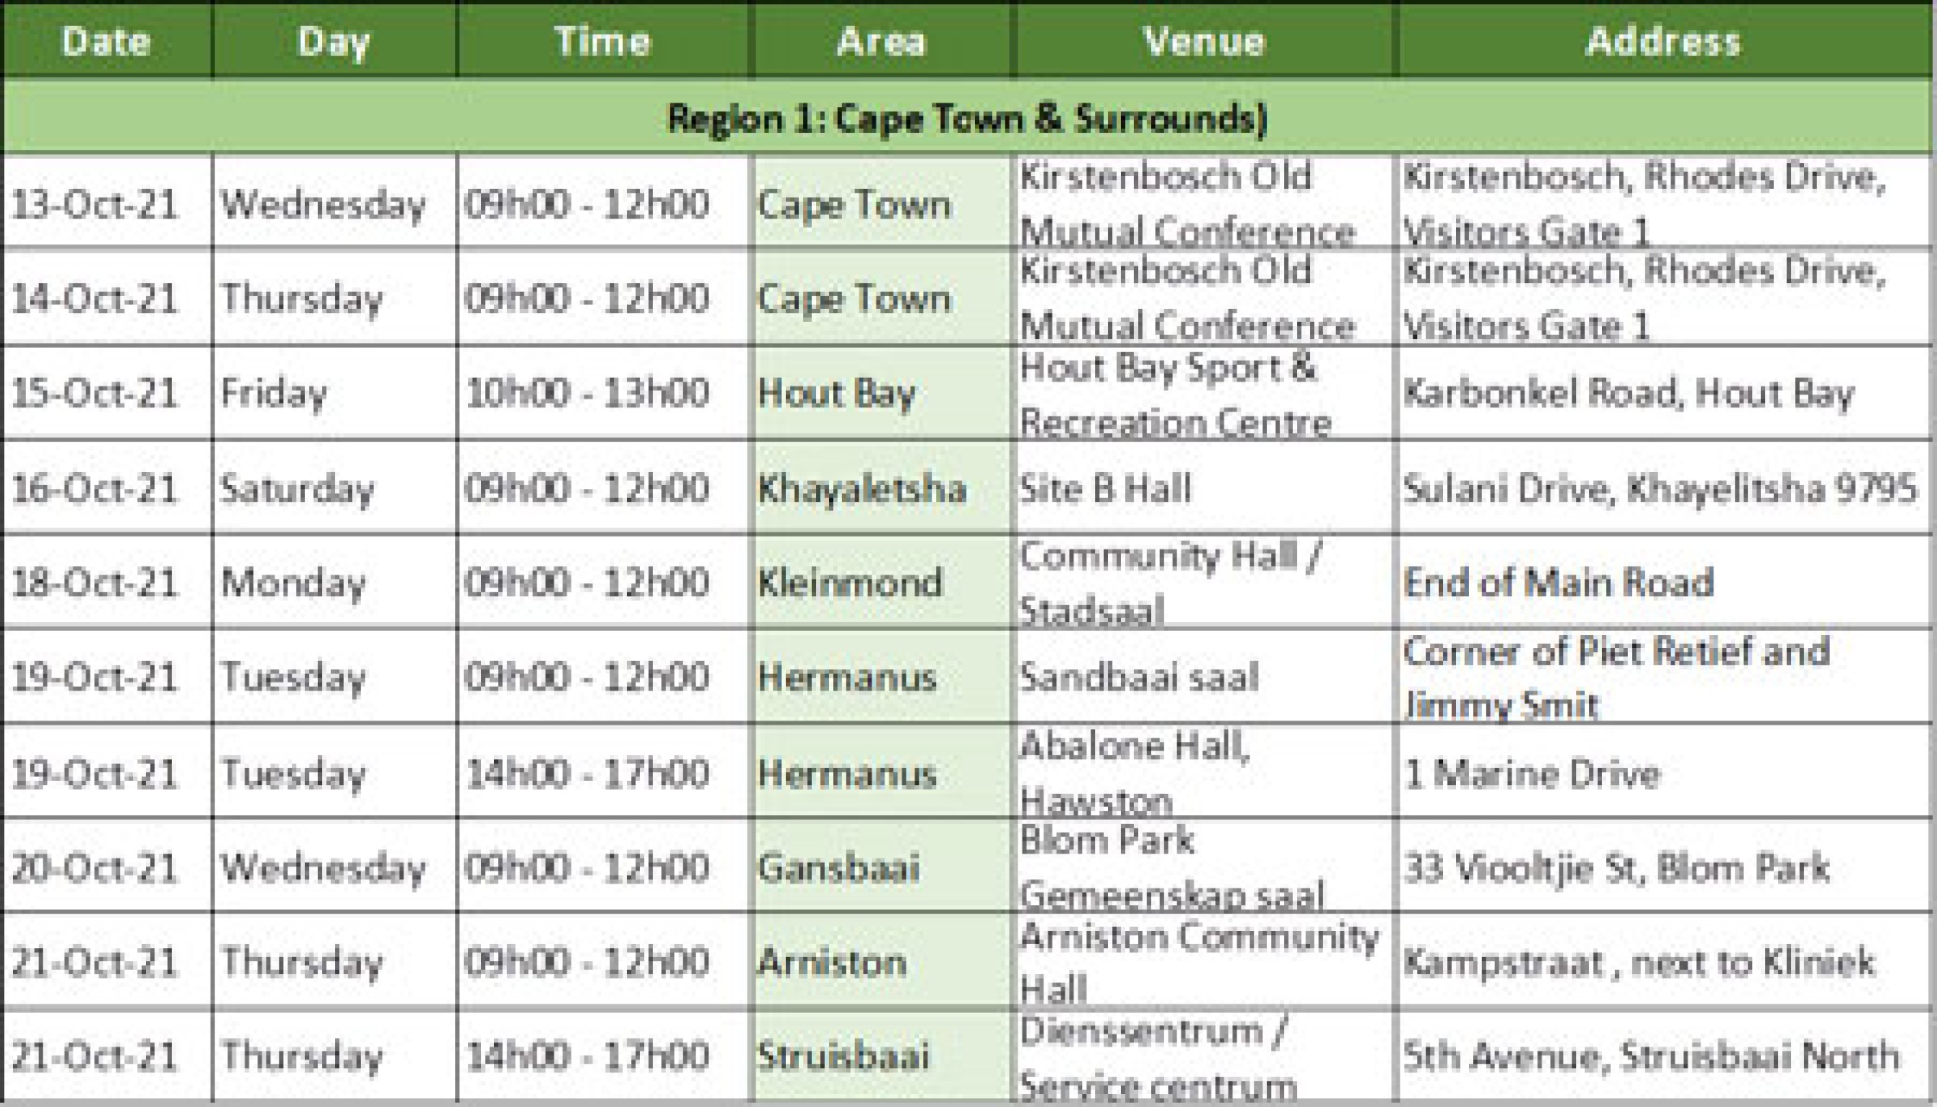Click the Sandbaai saal venue cell
Screen dimensions: 1937x1107
click(1139, 677)
